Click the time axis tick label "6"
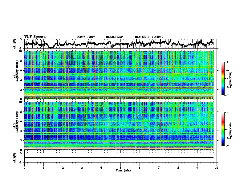The width and height of the screenshot is (244, 188). coord(140,168)
